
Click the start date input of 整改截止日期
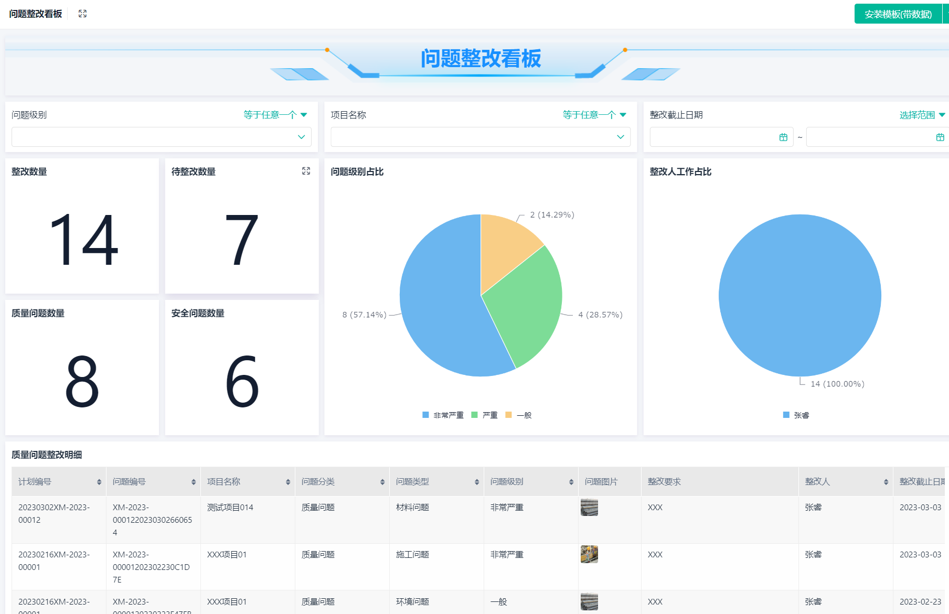coord(721,137)
